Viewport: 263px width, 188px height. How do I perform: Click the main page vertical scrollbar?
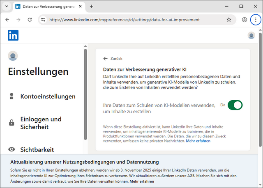tap(260, 90)
